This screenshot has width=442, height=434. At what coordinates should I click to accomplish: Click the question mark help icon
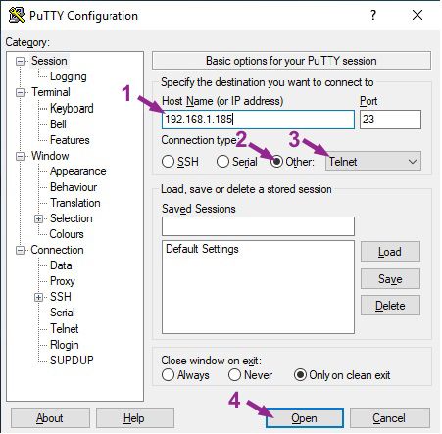point(373,15)
